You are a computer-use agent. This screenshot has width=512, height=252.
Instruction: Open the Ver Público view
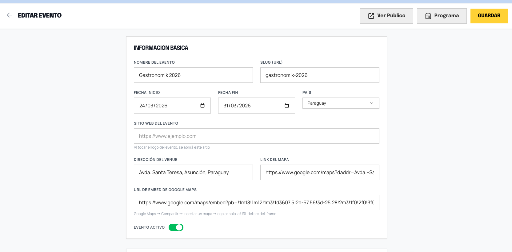[x=386, y=16]
